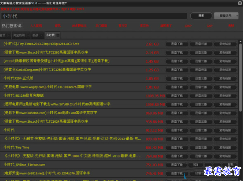Click 迅雷云播 for the 1008.95 MB result
Viewport: 243px width, 181px height.
(x=201, y=96)
